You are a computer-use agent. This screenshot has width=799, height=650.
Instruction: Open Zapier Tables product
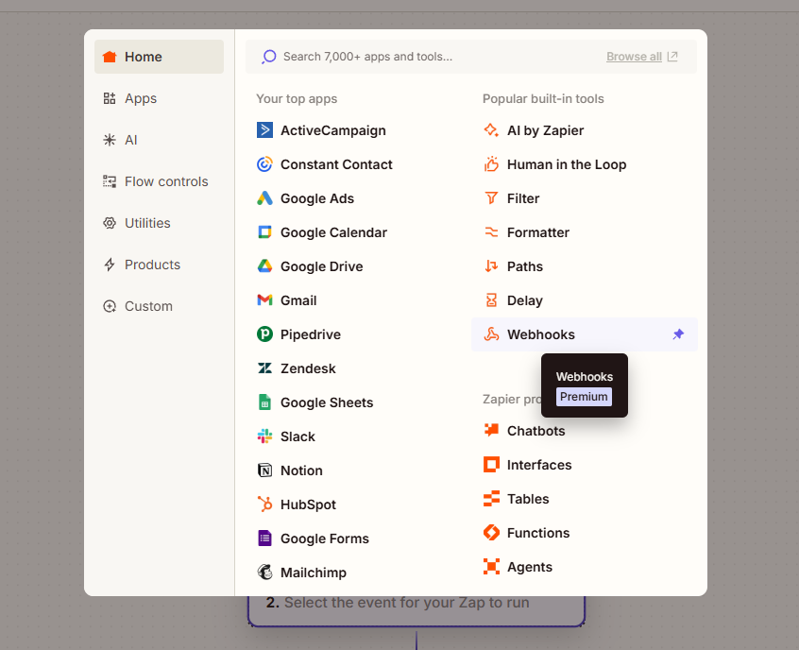527,499
